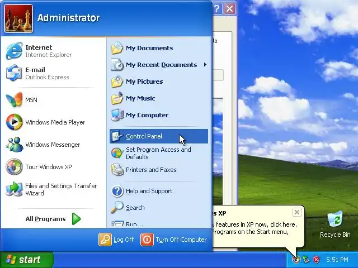The width and height of the screenshot is (358, 268).
Task: Click the Safely Remove Hardware tray icon
Action: pyautogui.click(x=306, y=259)
